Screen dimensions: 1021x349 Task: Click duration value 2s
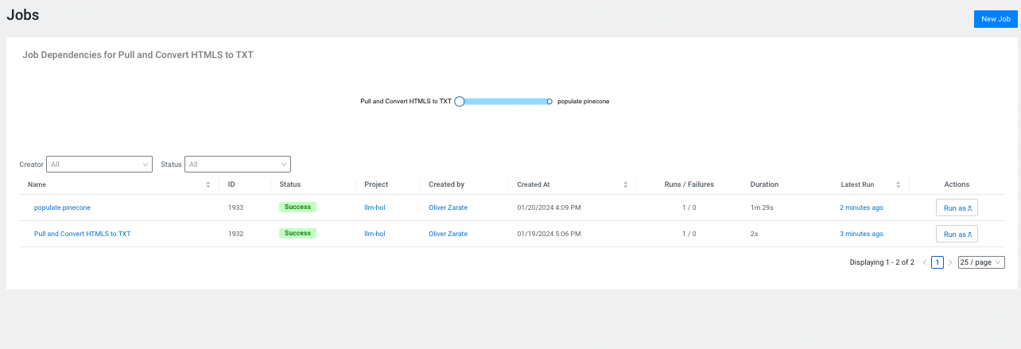point(754,234)
